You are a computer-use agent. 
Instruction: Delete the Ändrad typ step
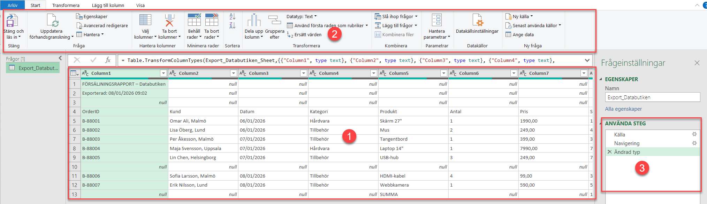[609, 152]
